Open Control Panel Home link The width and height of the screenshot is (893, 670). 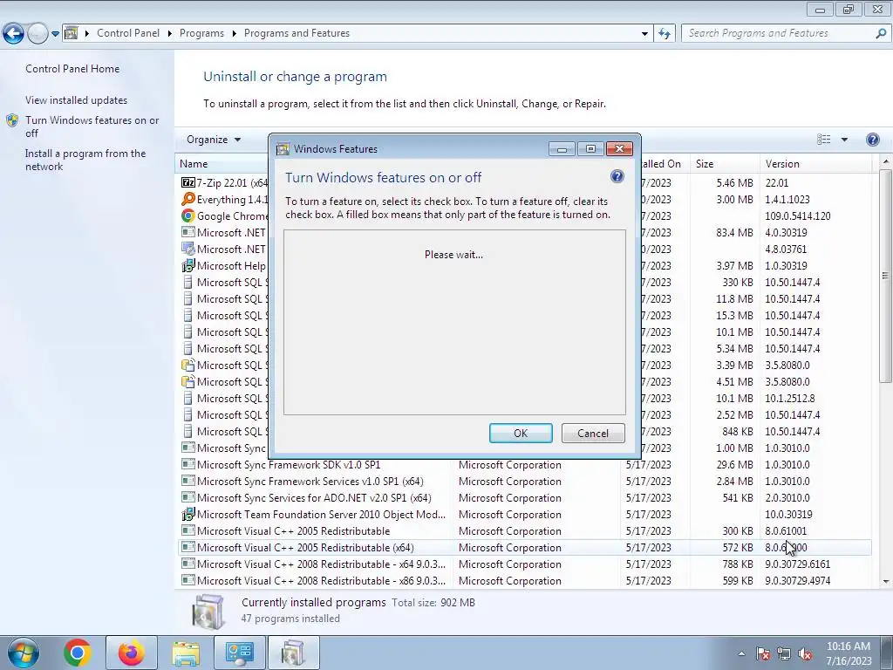tap(72, 68)
